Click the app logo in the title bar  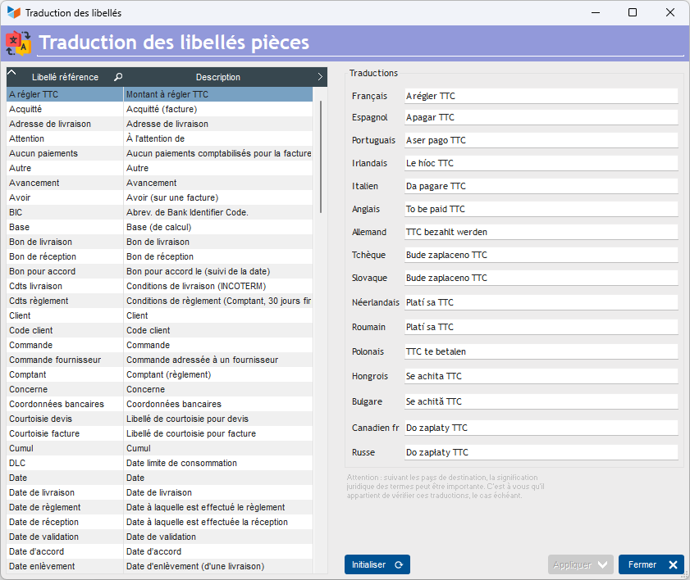[x=14, y=12]
